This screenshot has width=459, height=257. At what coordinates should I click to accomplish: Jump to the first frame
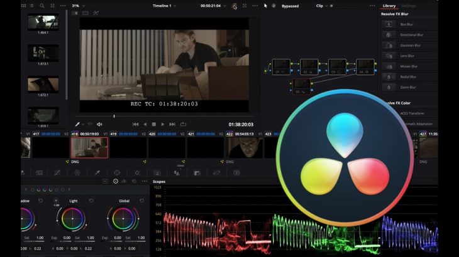click(x=136, y=124)
